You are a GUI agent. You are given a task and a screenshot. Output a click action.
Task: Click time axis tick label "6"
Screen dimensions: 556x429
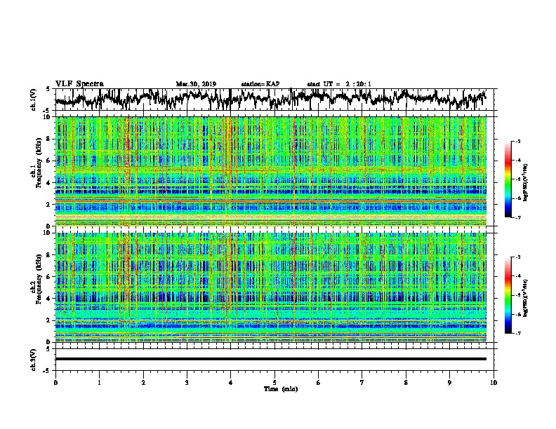[319, 383]
